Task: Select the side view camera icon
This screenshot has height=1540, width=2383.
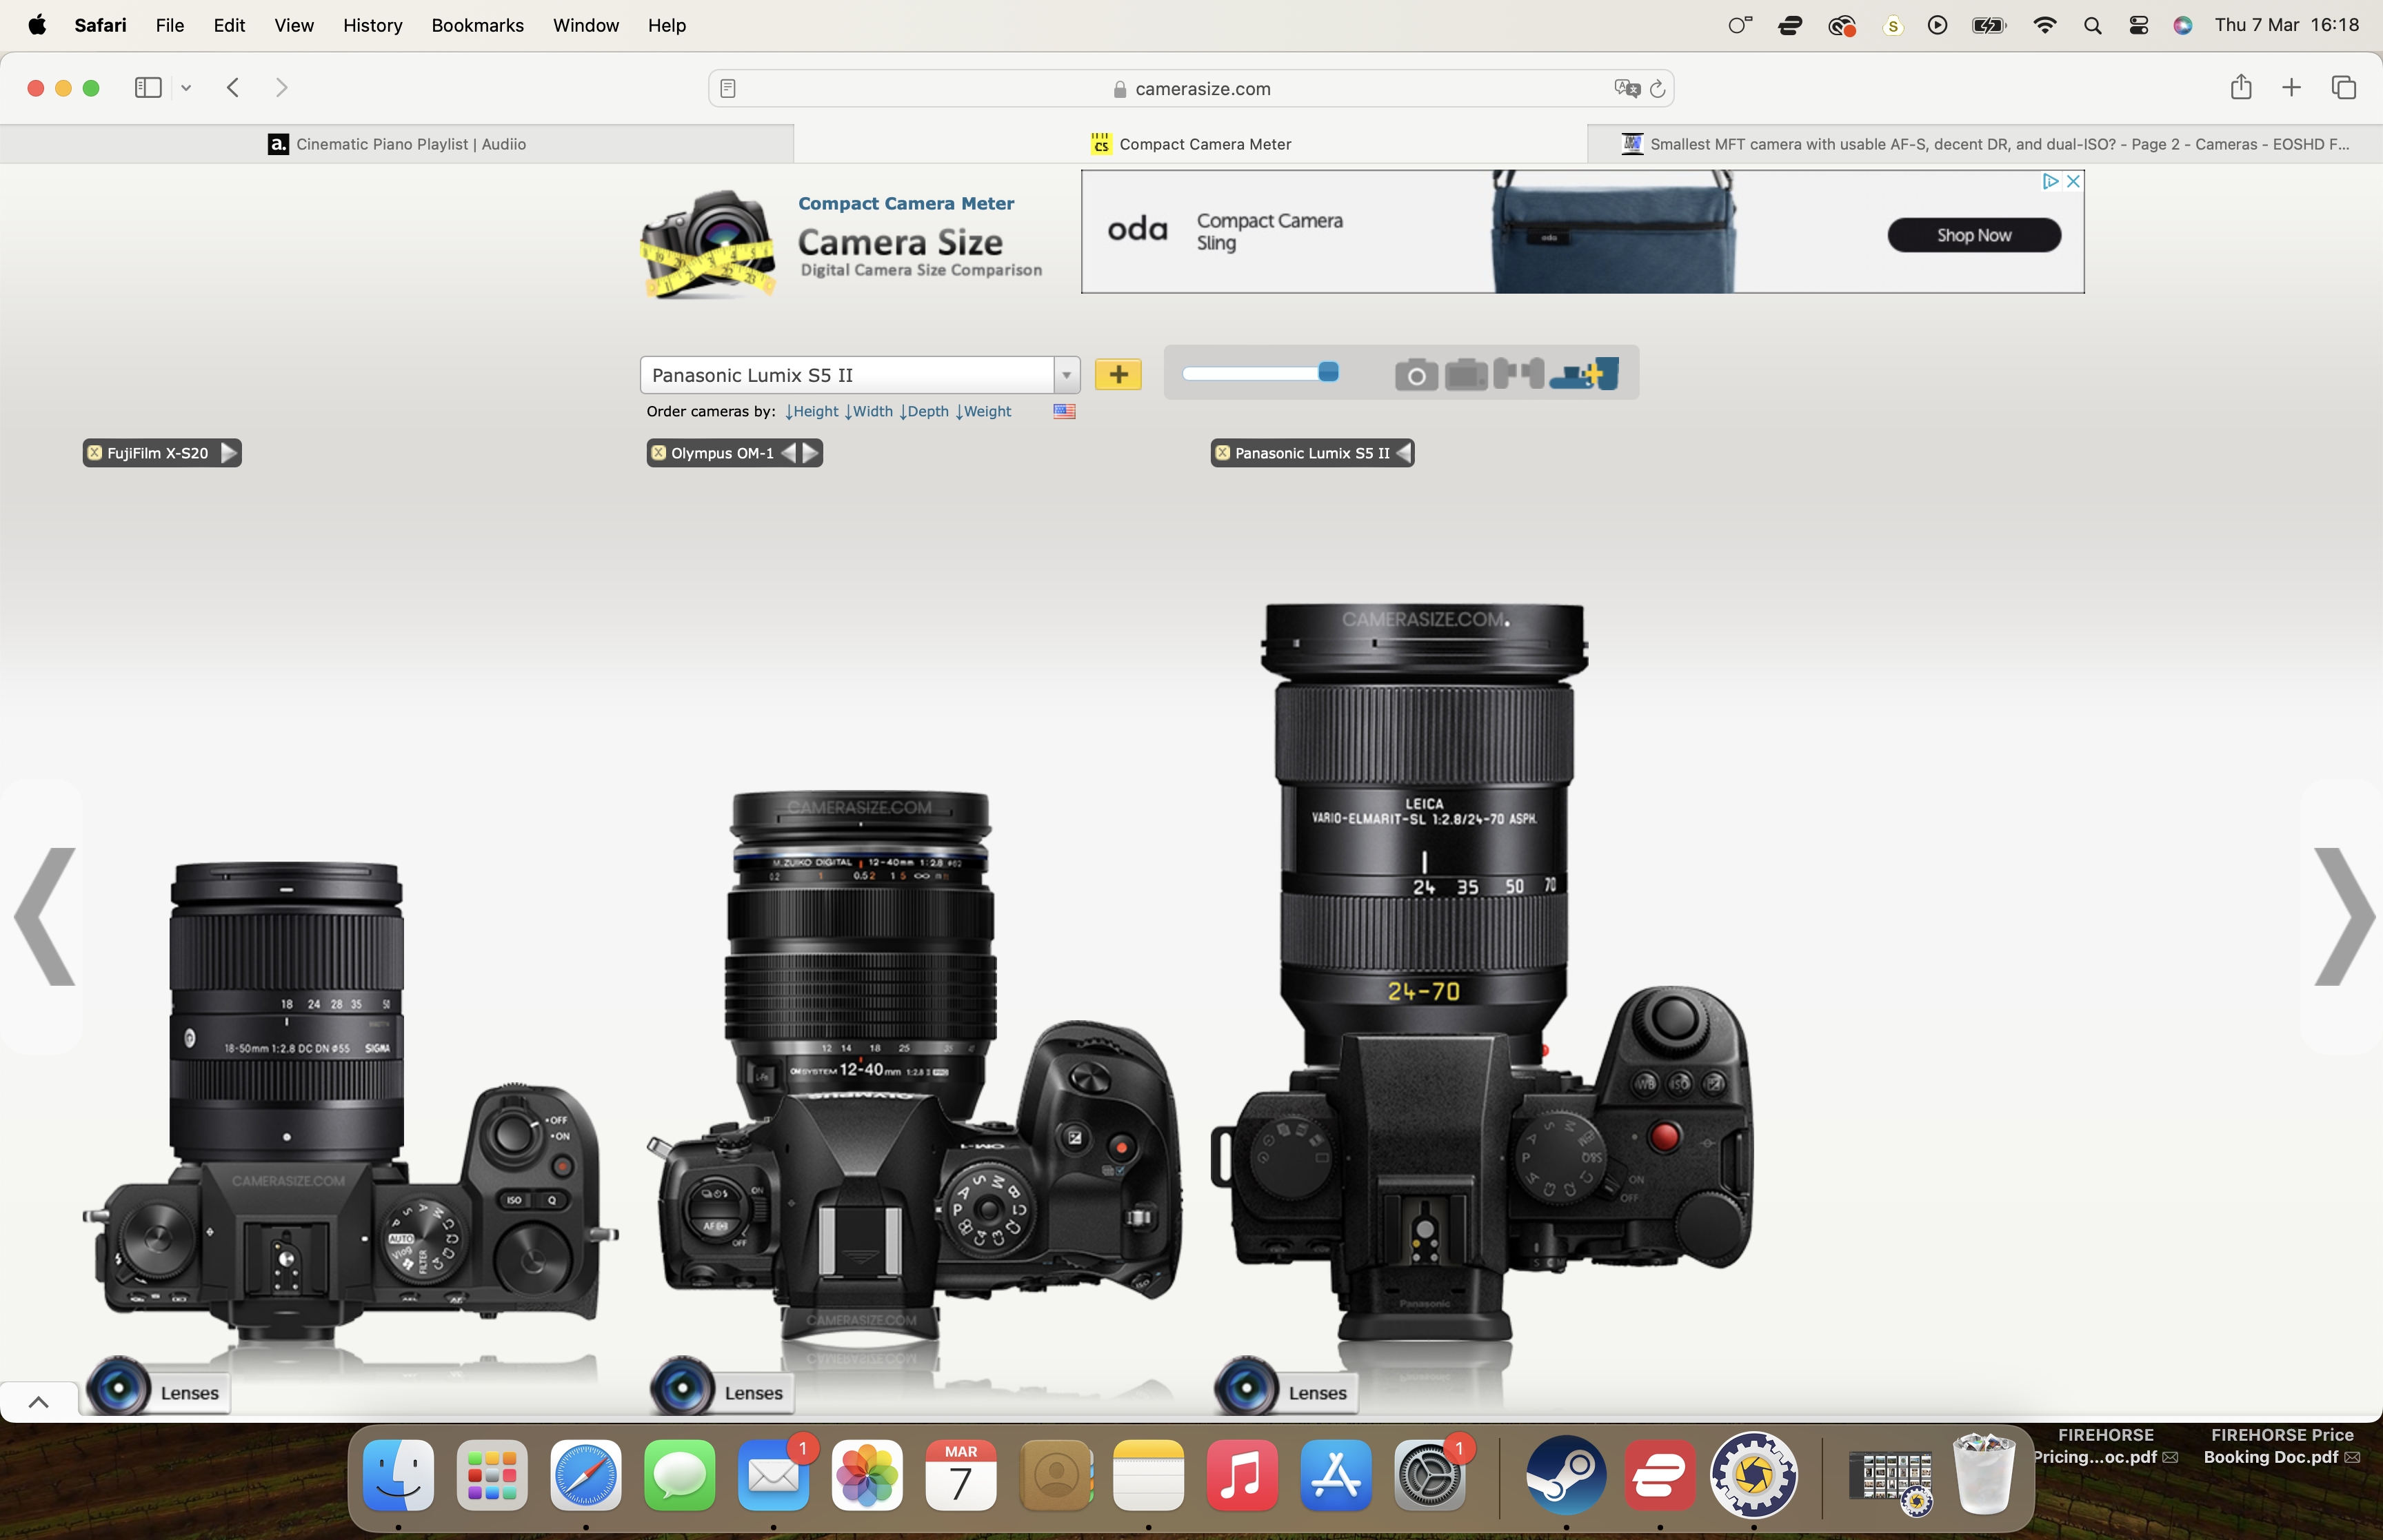Action: click(1518, 373)
